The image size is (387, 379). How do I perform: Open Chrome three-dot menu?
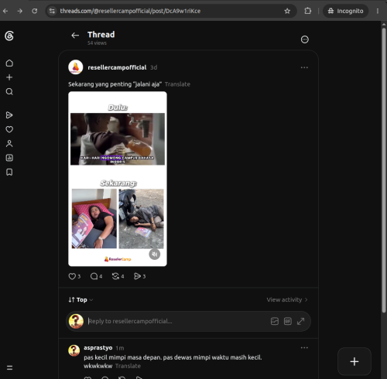(x=378, y=11)
